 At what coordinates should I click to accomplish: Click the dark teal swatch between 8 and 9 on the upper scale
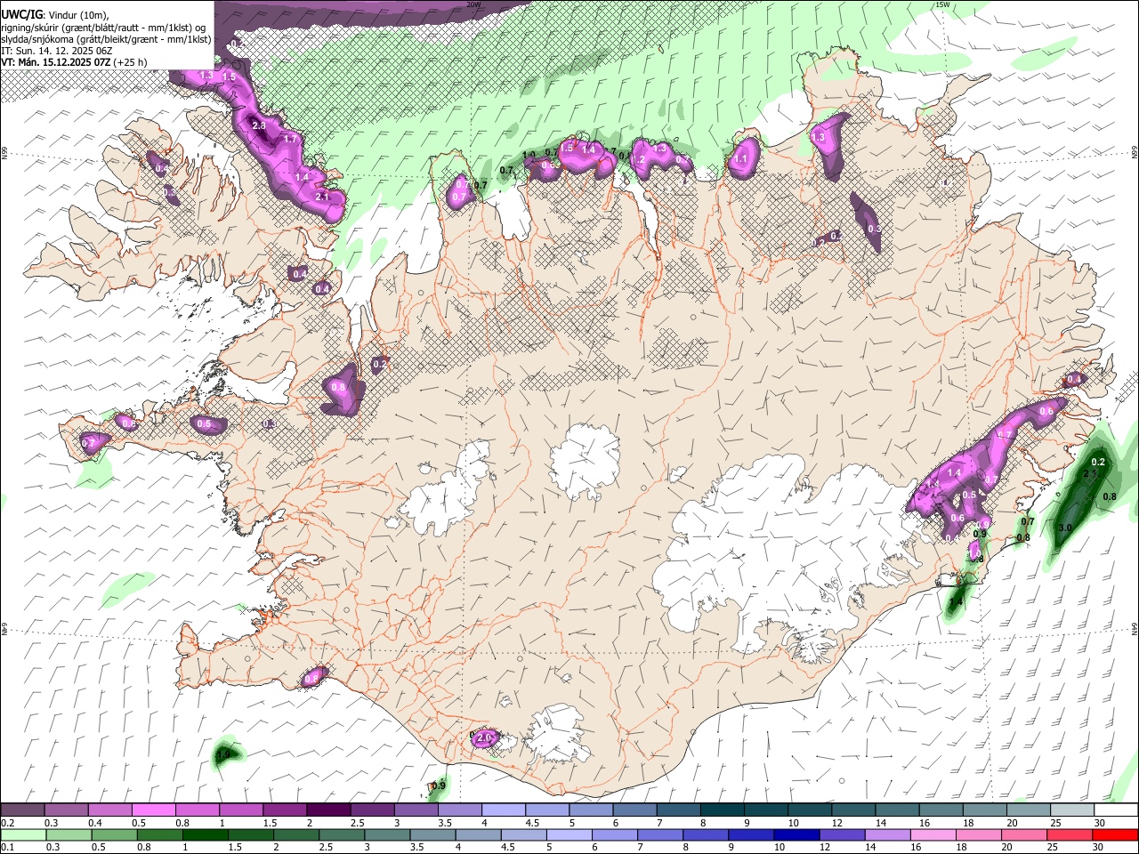[723, 810]
